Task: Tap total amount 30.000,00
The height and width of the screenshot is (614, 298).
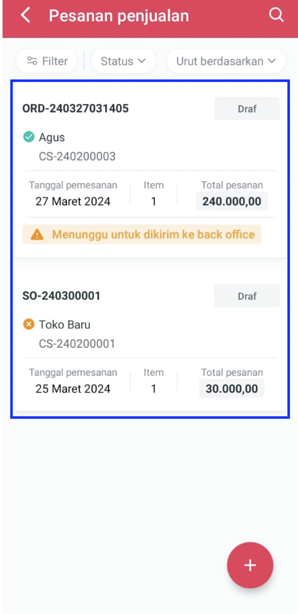Action: click(232, 389)
